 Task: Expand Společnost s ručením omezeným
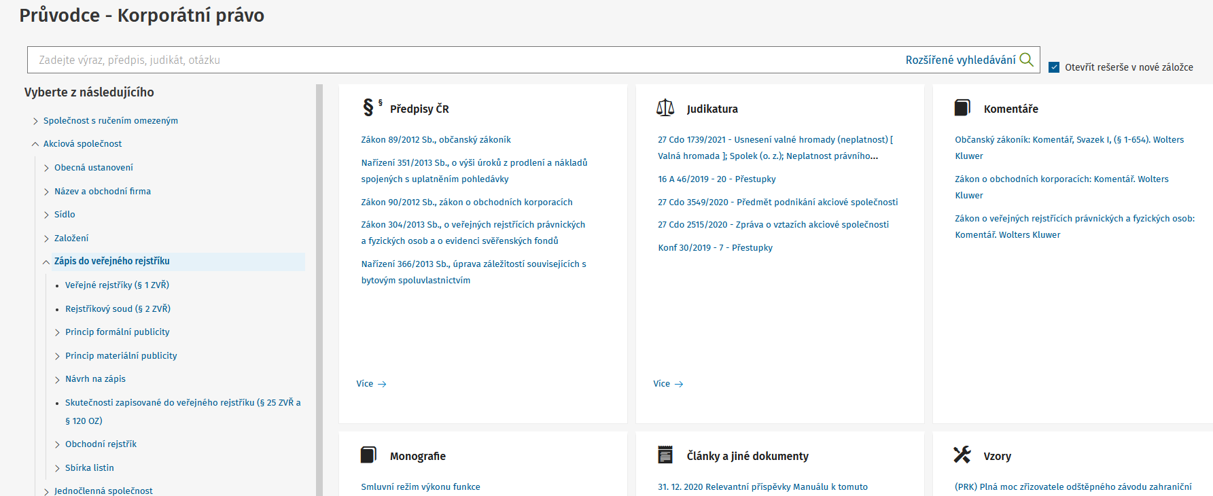[35, 121]
